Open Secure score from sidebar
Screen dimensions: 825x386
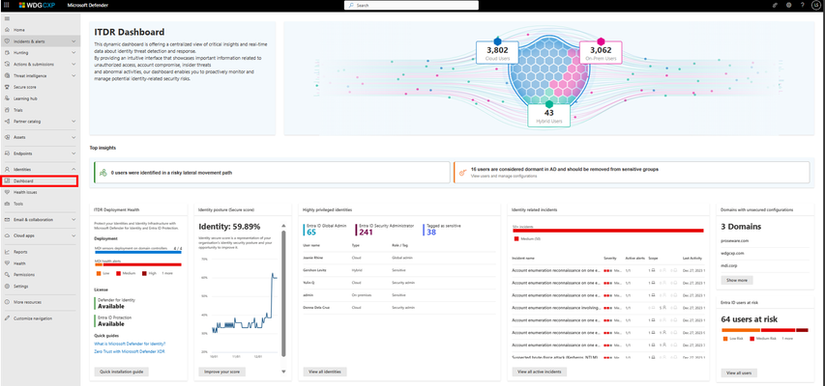(25, 87)
